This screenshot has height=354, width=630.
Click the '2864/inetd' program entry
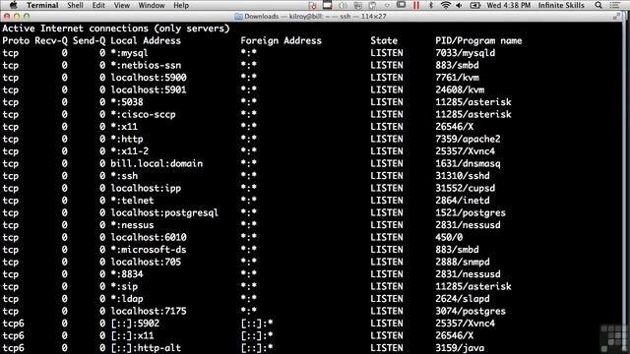(463, 201)
